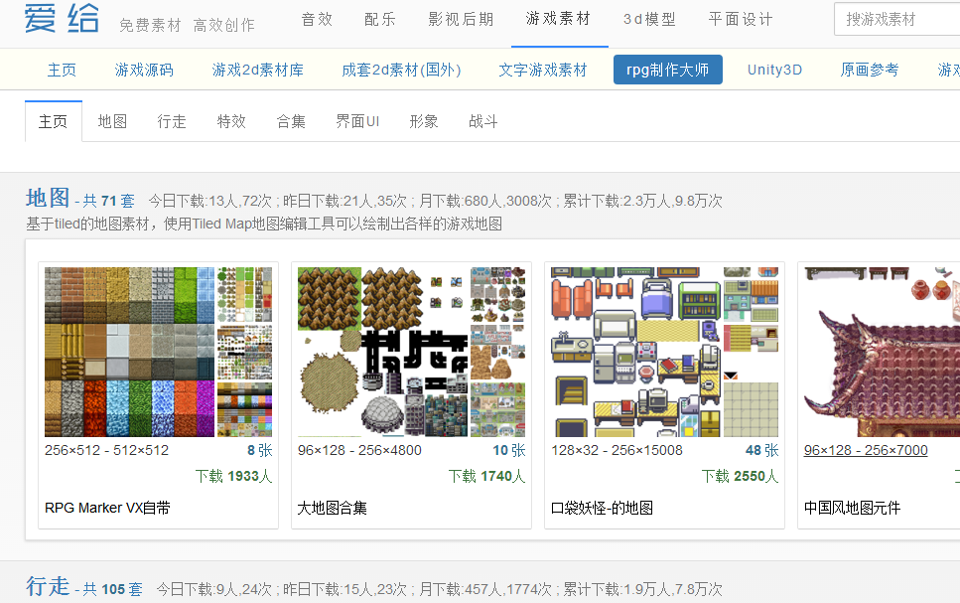
Task: Switch to the 特效 tab
Action: [x=231, y=121]
